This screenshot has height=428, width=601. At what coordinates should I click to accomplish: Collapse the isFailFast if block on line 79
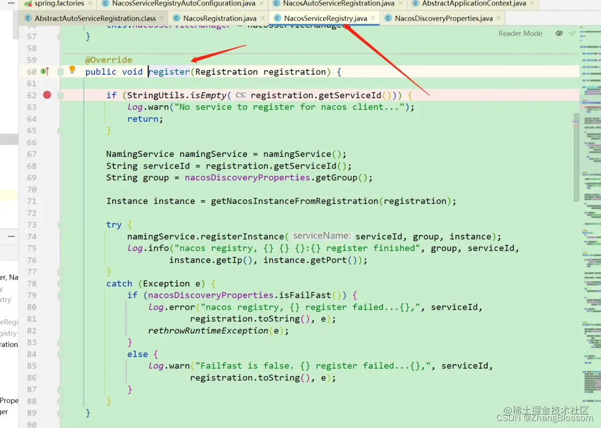[x=60, y=296]
